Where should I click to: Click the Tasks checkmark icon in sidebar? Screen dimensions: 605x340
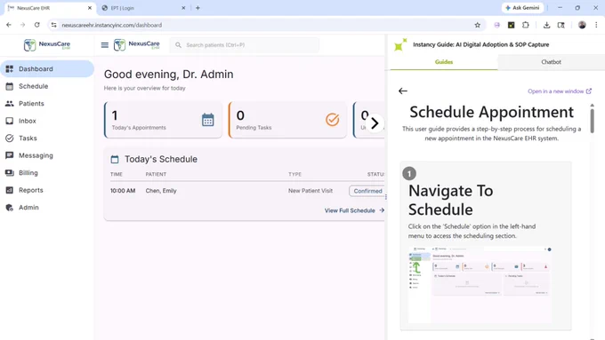pos(10,138)
